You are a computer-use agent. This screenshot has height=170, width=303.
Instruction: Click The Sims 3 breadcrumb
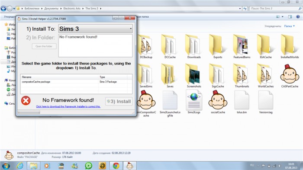pyautogui.click(x=92, y=9)
